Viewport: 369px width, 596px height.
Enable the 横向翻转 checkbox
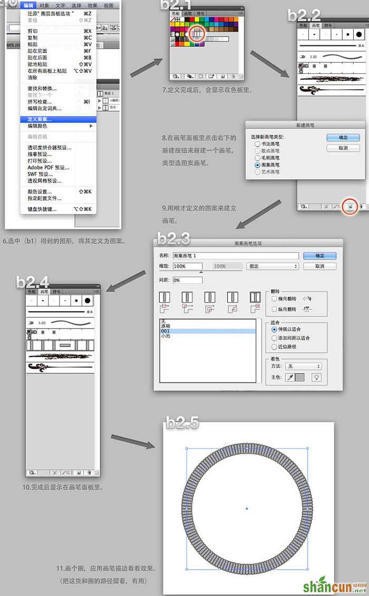pos(274,299)
